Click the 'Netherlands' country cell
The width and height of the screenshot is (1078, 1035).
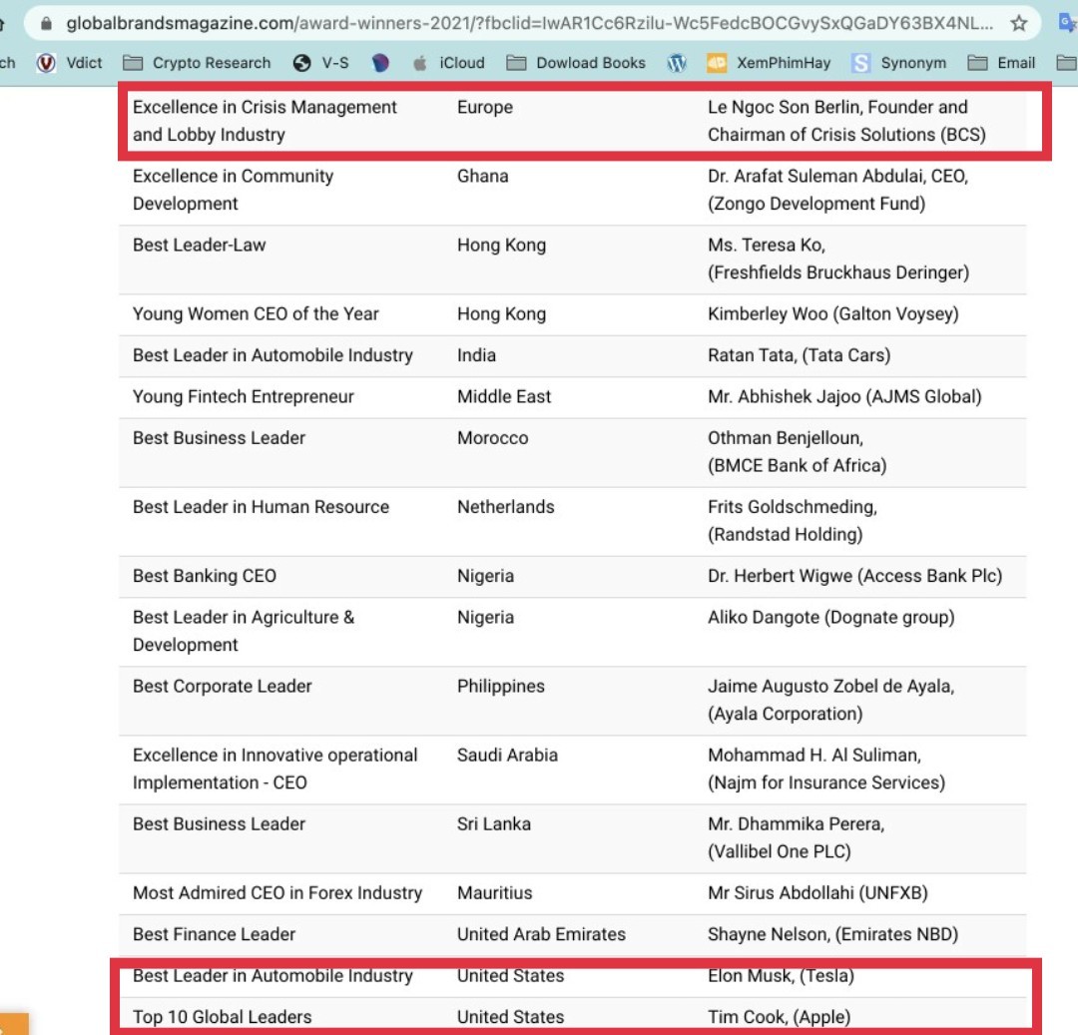click(x=505, y=507)
